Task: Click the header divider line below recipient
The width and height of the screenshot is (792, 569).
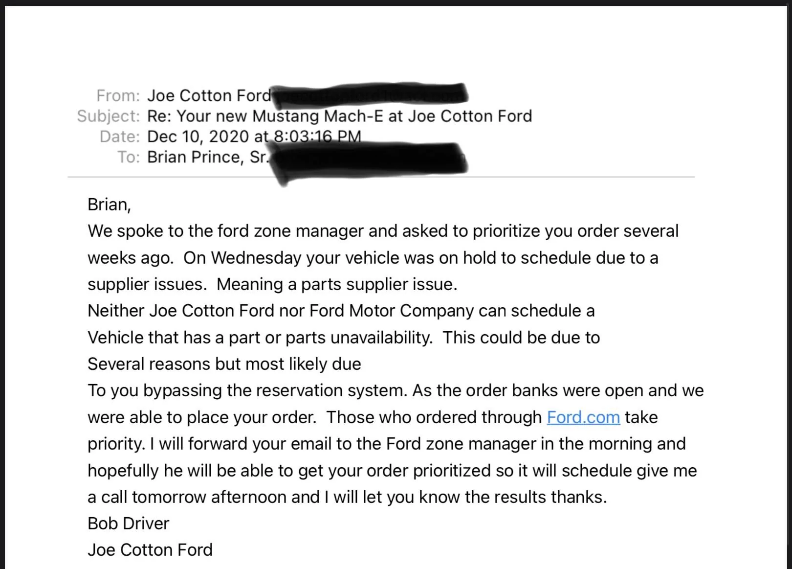Action: click(381, 177)
